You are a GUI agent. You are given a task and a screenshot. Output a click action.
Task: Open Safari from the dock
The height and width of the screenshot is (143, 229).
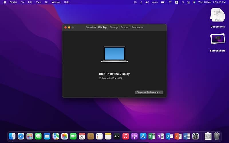tap(21, 136)
